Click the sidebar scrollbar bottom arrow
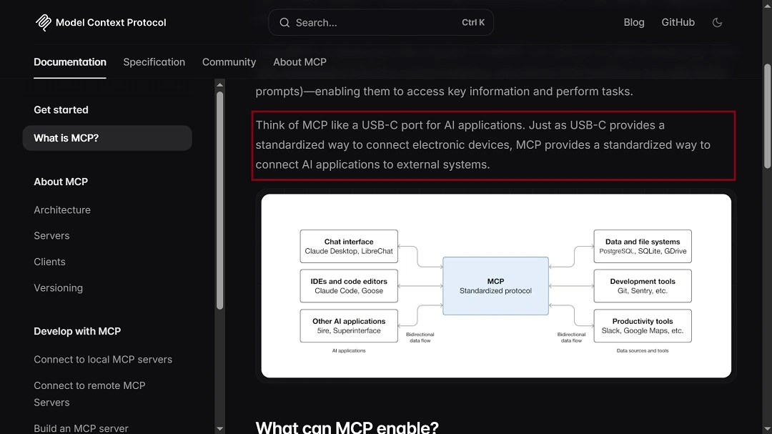 coord(219,428)
